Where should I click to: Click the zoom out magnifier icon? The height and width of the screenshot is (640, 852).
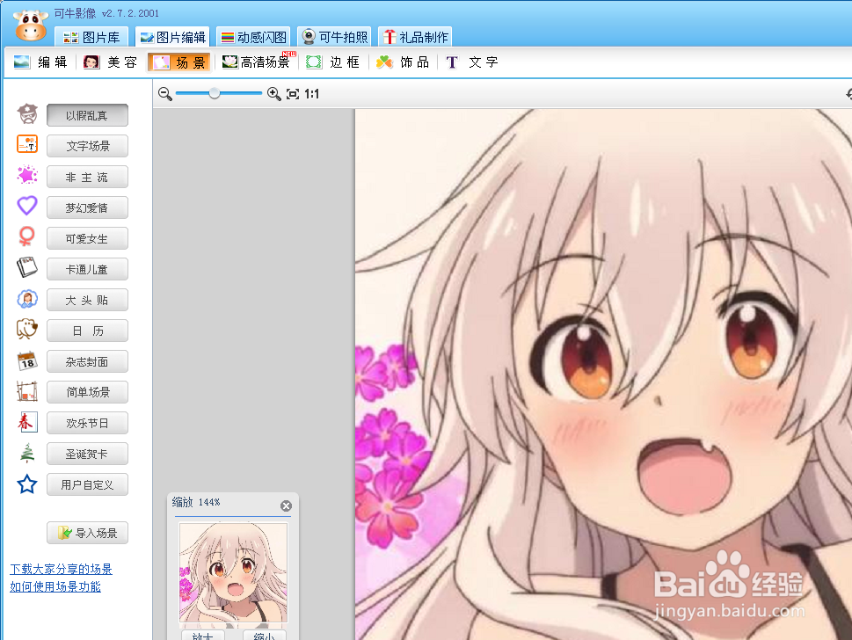pos(165,94)
